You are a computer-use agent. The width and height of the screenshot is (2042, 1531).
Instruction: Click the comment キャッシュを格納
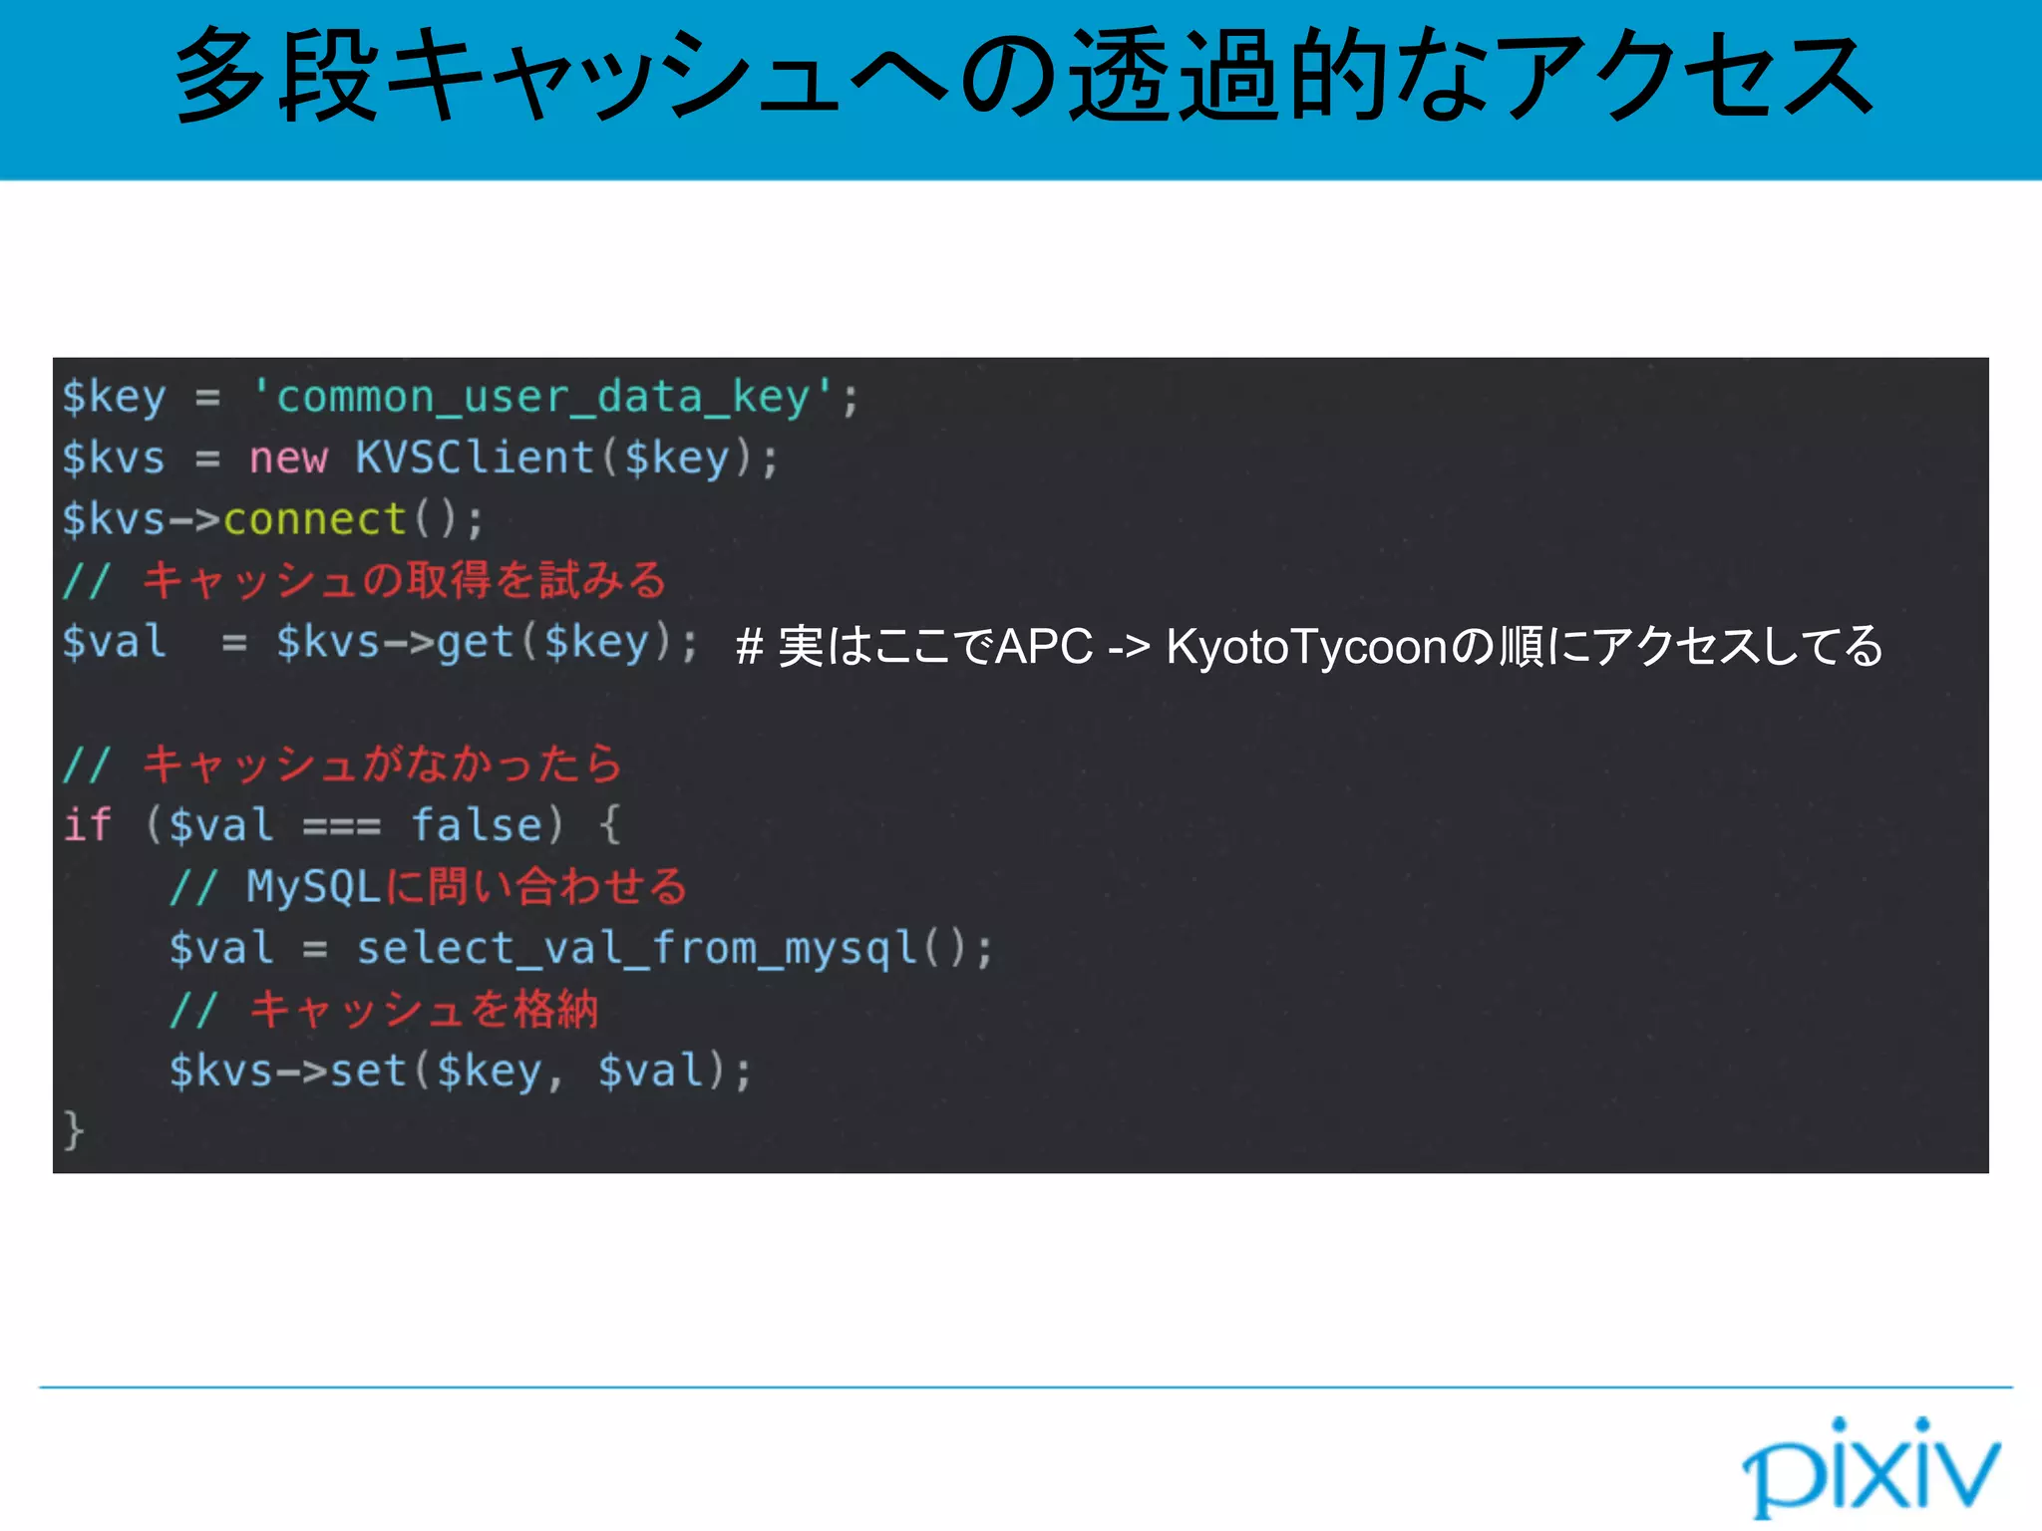[384, 1009]
